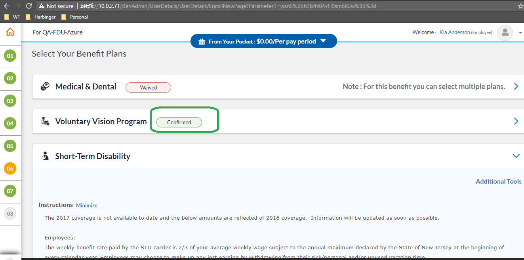Click the Short-Term Disability benefit icon
The image size is (524, 260).
45,156
